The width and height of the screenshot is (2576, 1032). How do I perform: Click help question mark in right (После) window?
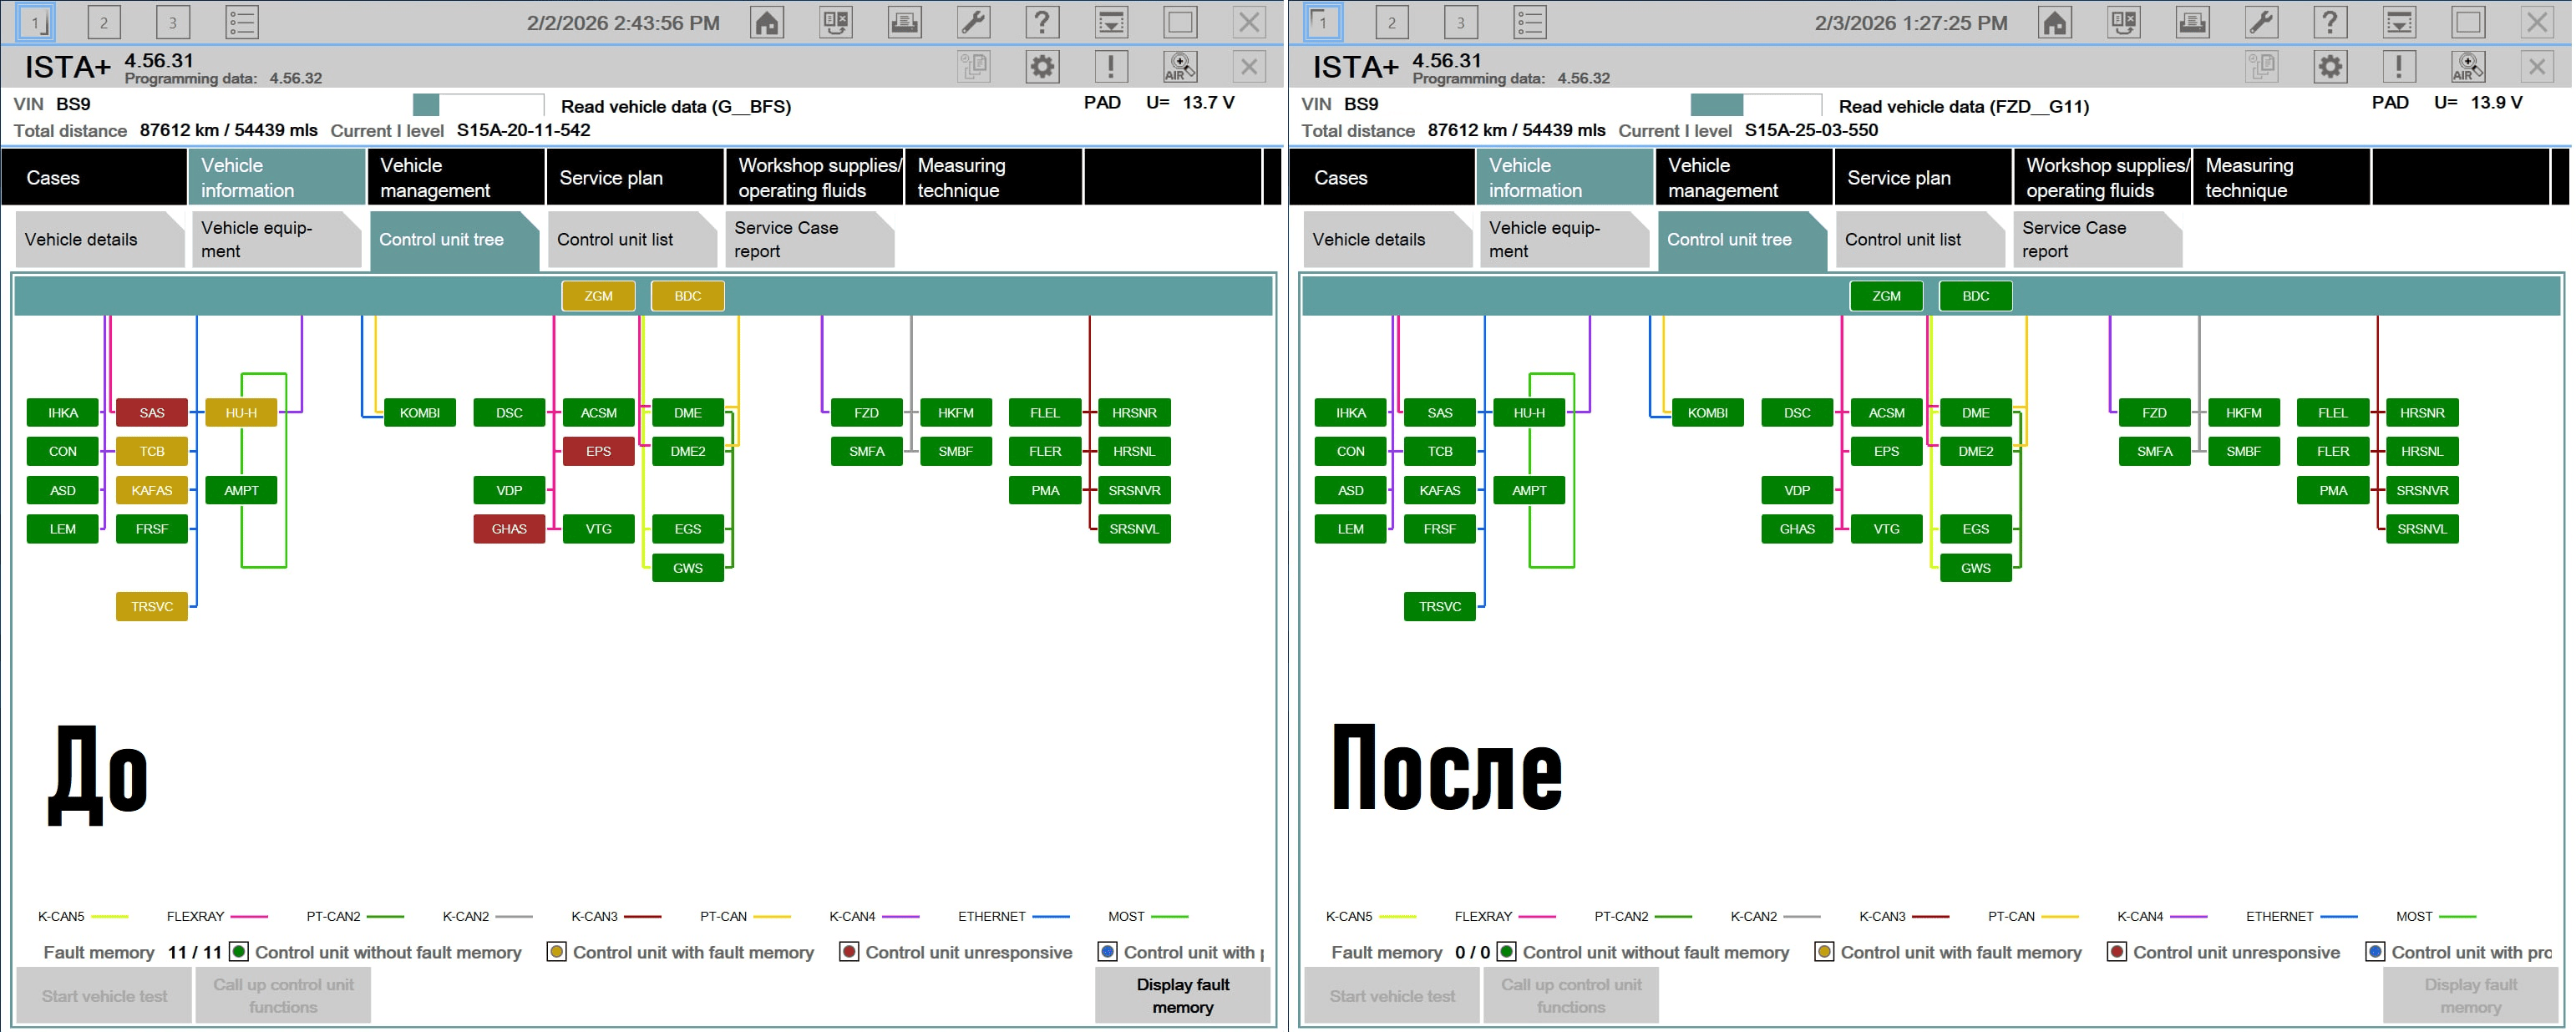[2330, 22]
